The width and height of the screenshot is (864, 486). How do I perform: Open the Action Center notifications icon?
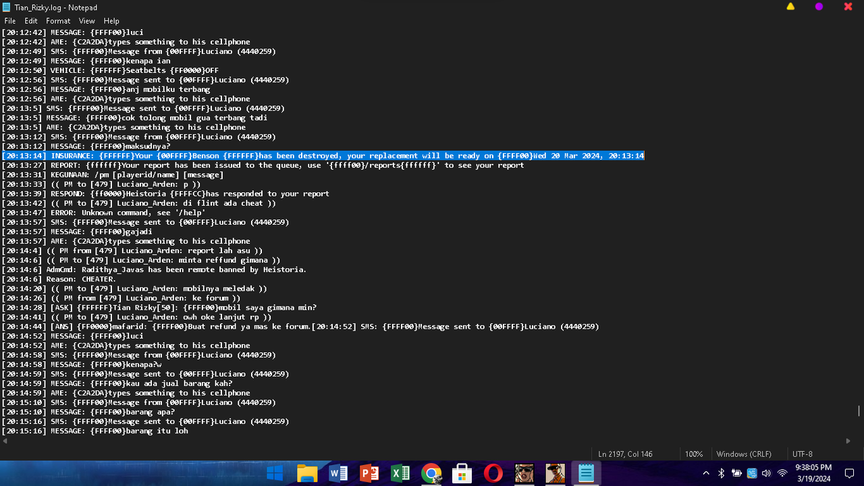[850, 473]
